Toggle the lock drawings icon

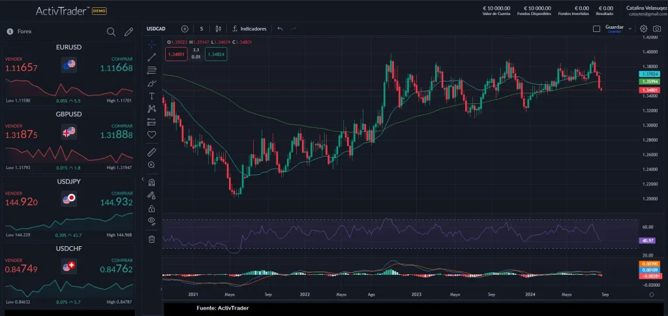pyautogui.click(x=152, y=208)
